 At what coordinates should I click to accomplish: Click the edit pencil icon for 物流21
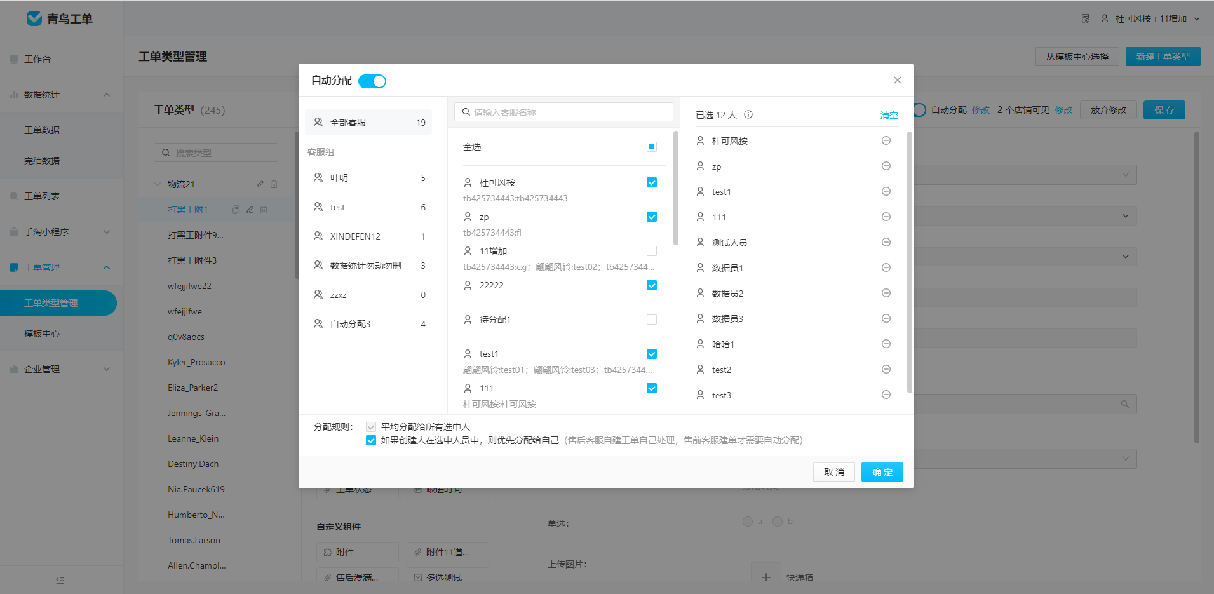pyautogui.click(x=260, y=184)
